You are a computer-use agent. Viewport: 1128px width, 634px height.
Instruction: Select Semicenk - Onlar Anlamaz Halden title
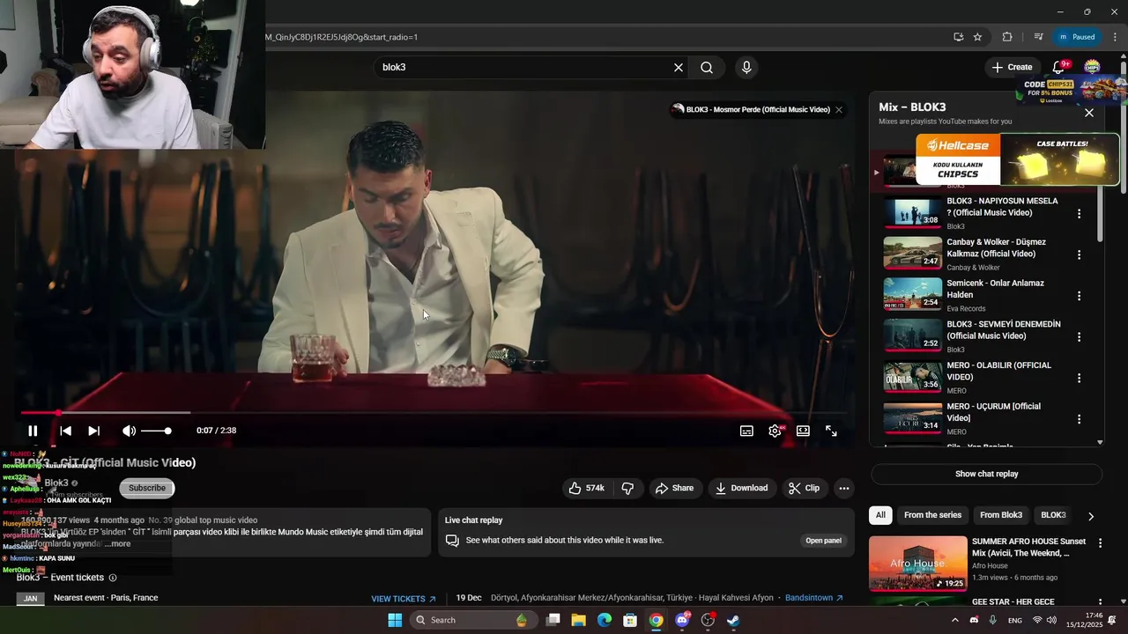(995, 289)
